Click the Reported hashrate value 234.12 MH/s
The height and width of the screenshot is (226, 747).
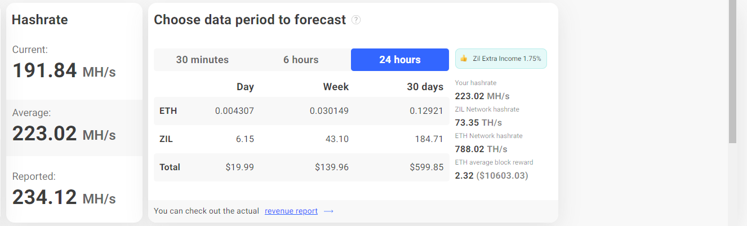pos(63,198)
